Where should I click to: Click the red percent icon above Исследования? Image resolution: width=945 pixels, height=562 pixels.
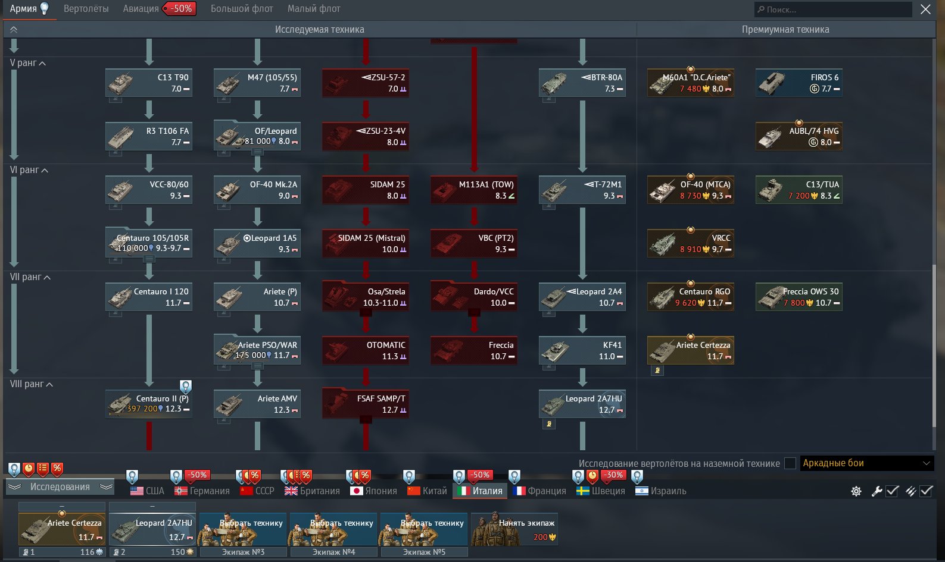point(57,469)
